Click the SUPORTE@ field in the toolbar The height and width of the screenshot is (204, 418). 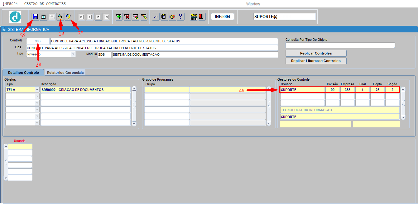point(284,17)
